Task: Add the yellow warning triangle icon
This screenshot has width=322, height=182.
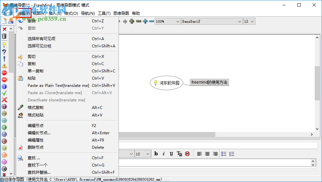Action: pyautogui.click(x=4, y=66)
